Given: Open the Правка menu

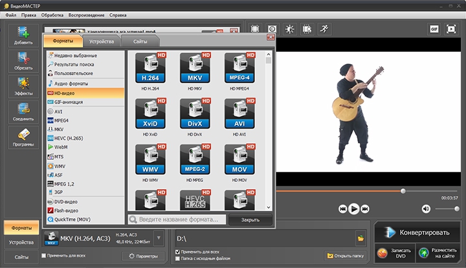Looking at the screenshot, I should pyautogui.click(x=28, y=15).
